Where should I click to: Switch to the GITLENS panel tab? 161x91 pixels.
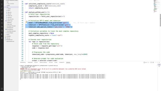51,62
